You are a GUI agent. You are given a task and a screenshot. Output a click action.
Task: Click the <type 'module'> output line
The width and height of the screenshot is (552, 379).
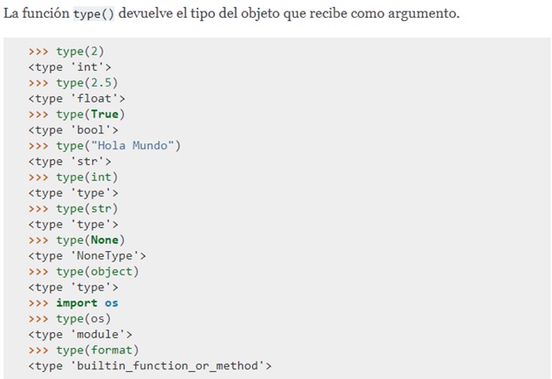pyautogui.click(x=80, y=335)
